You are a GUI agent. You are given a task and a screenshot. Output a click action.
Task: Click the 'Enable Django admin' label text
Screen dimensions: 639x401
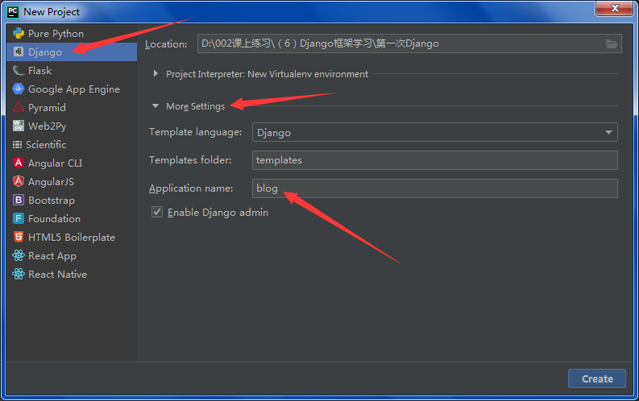coord(218,213)
